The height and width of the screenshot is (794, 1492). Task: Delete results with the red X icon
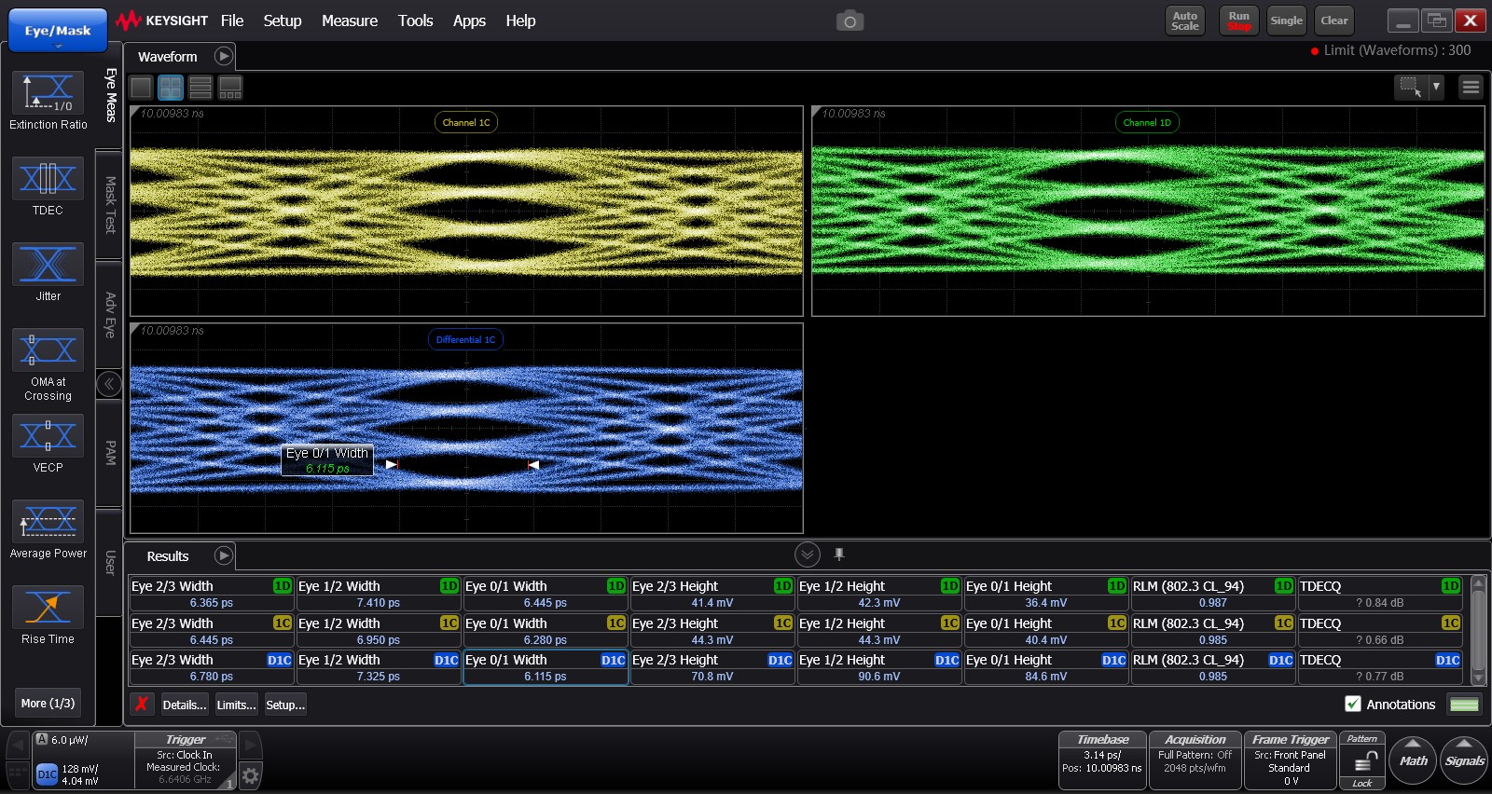click(142, 705)
